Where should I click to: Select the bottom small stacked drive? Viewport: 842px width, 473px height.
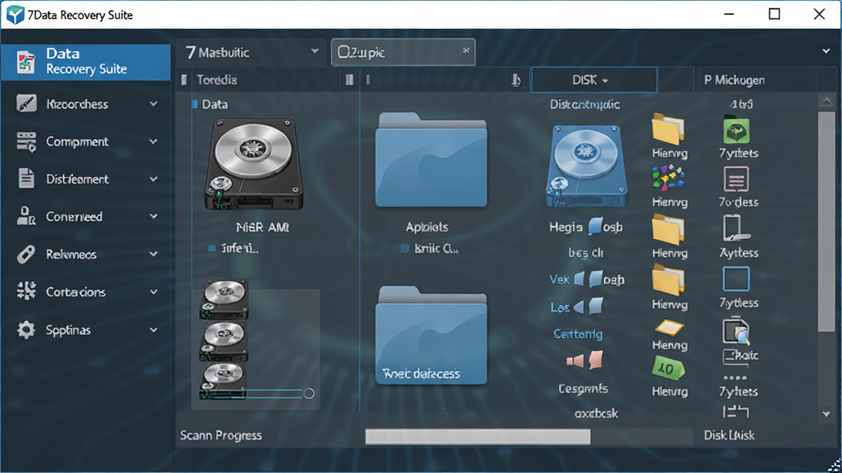point(223,381)
